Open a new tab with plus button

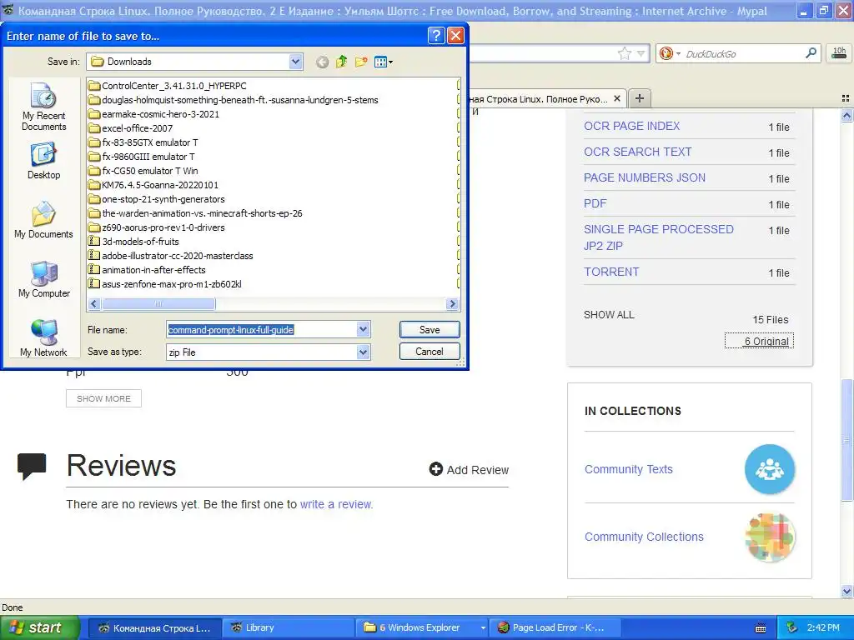(640, 98)
